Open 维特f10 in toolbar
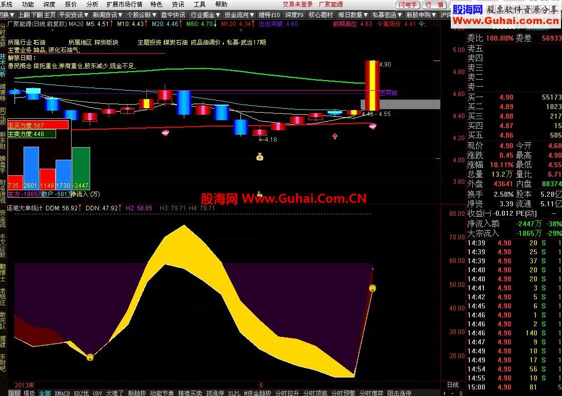562x396 pixels. coord(269,15)
